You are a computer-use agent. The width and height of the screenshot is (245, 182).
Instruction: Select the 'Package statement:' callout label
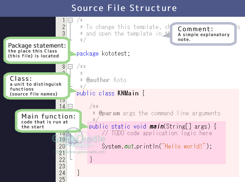pyautogui.click(x=37, y=50)
